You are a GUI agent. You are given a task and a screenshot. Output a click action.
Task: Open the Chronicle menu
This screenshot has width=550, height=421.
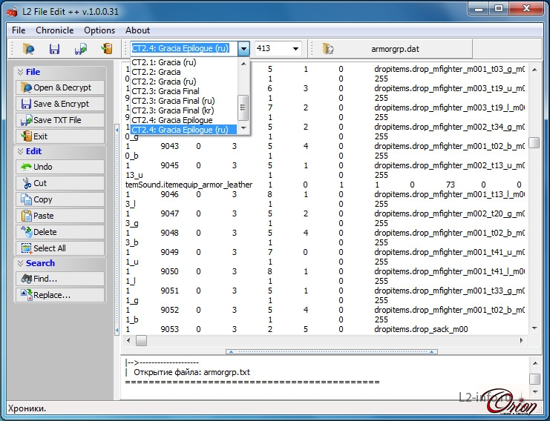point(55,30)
